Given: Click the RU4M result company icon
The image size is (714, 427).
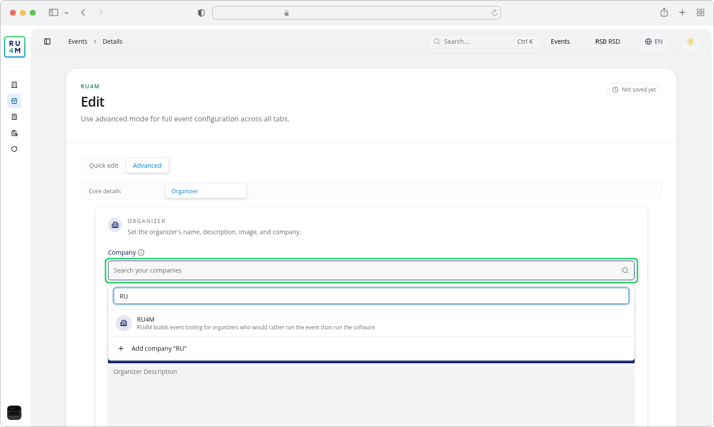Looking at the screenshot, I should coord(124,323).
